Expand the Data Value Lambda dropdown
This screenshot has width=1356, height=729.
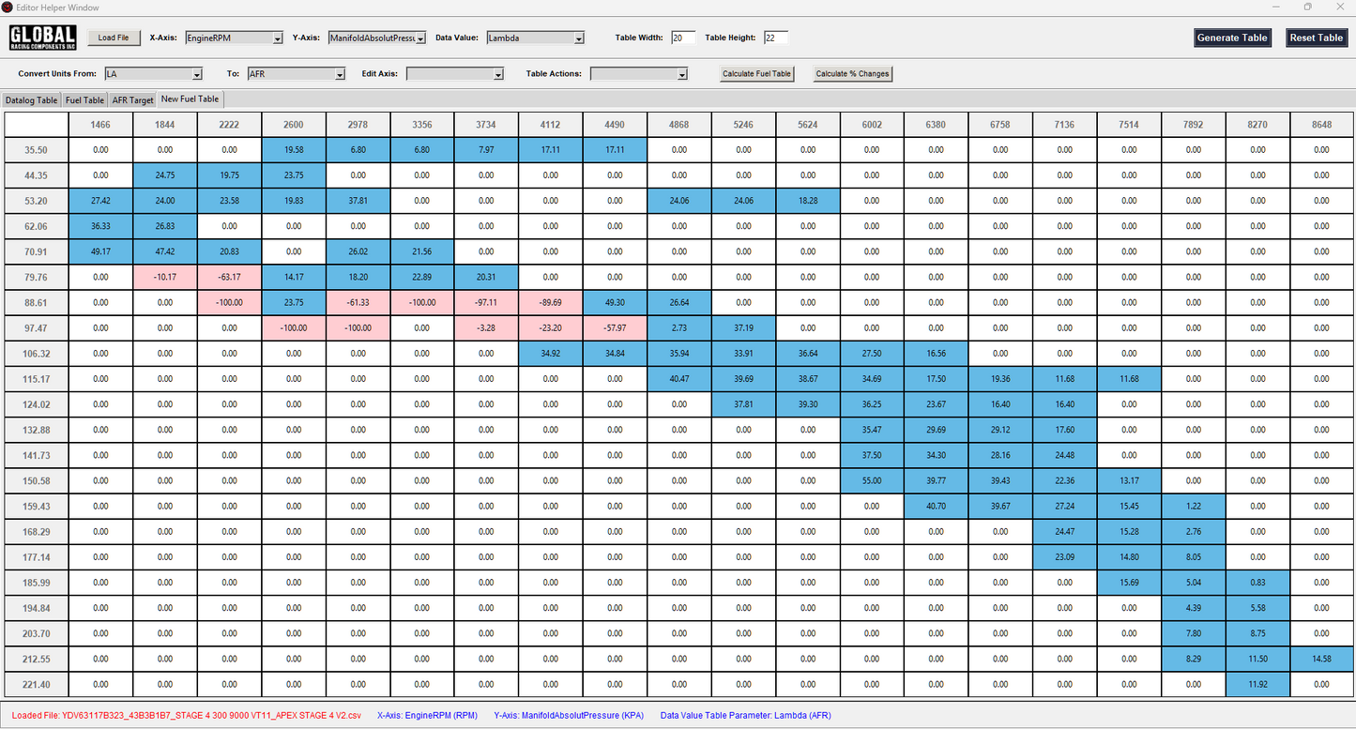coord(535,38)
